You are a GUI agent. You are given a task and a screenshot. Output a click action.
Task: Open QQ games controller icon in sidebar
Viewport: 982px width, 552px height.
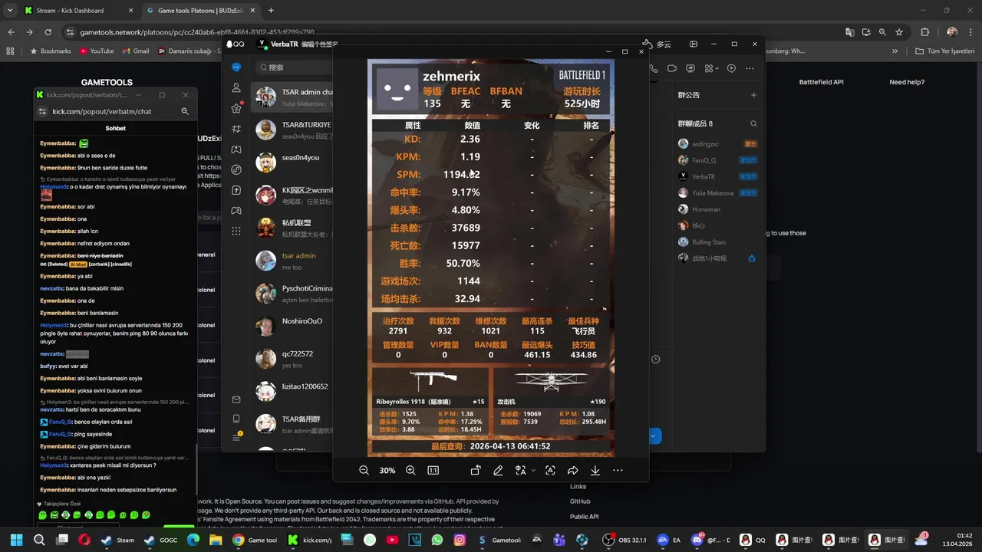pos(236,211)
